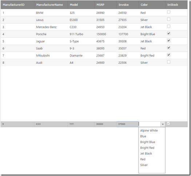Click Invoice value 27935
The height and width of the screenshot is (176, 191).
pyautogui.click(x=128, y=20)
